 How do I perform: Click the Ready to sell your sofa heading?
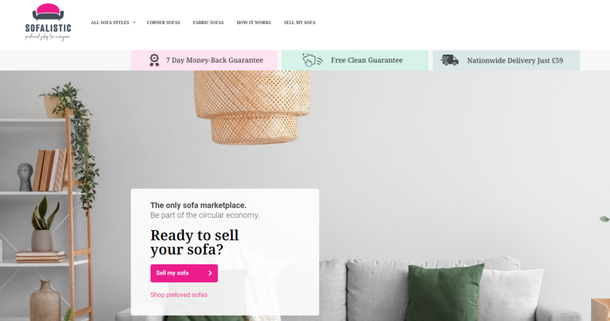click(x=195, y=242)
